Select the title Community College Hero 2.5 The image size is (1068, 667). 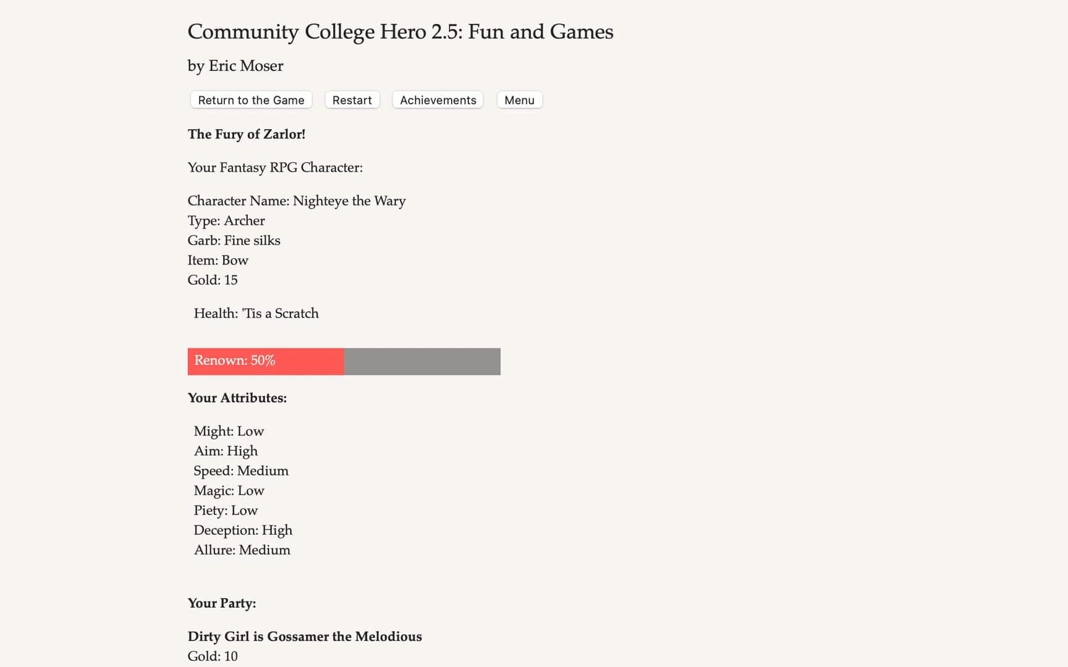(400, 31)
